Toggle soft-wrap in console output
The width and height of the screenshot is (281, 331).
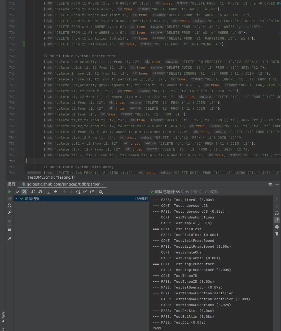[x=277, y=213]
